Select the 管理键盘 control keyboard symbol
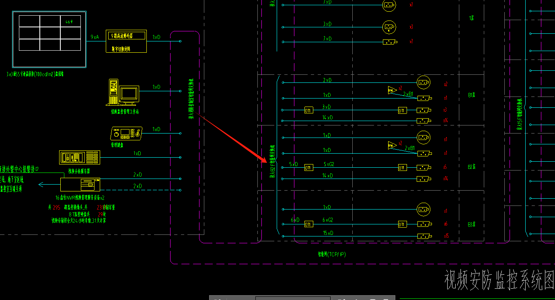Image resolution: width=555 pixels, height=300 pixels. pyautogui.click(x=126, y=133)
